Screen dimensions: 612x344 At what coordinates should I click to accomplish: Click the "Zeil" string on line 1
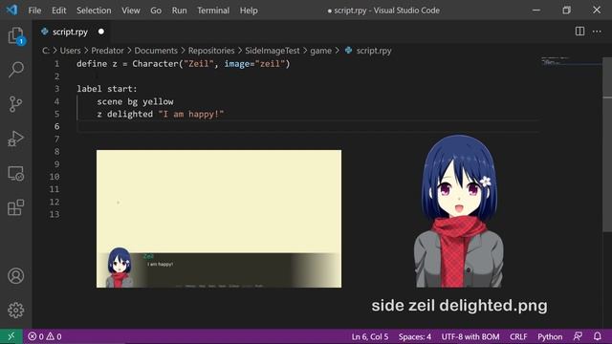pyautogui.click(x=199, y=64)
